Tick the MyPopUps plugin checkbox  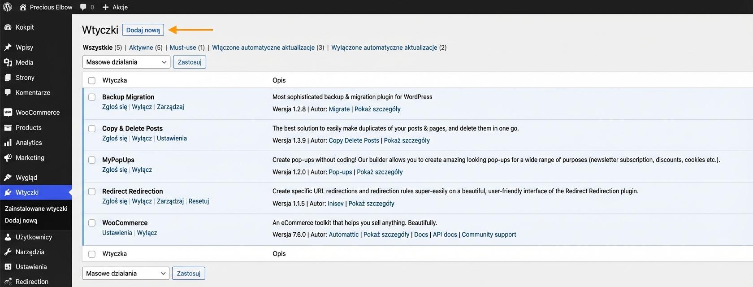(x=92, y=160)
